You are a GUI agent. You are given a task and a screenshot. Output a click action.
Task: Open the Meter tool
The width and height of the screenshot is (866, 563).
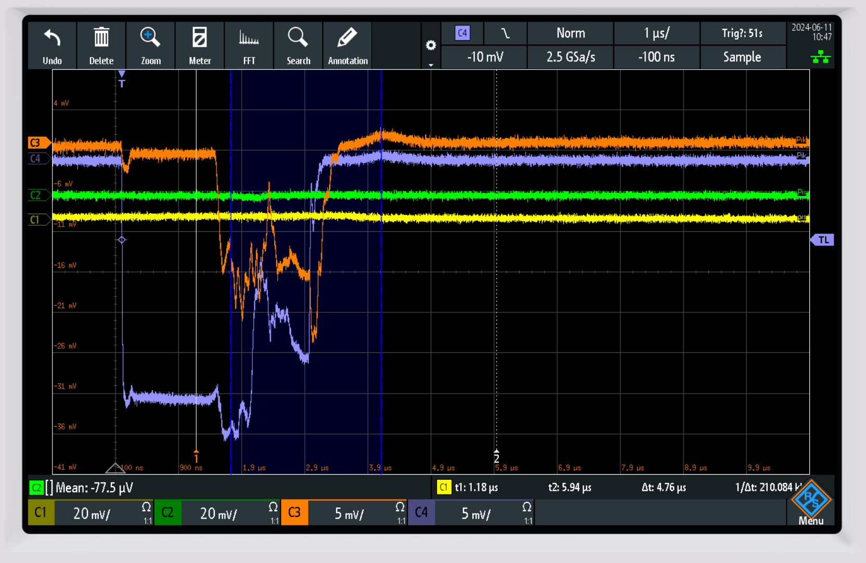click(x=200, y=38)
